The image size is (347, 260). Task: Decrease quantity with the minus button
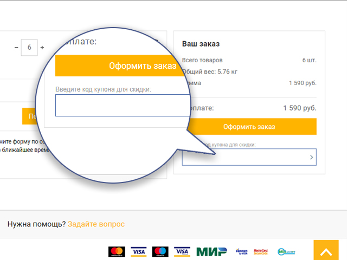click(16, 48)
